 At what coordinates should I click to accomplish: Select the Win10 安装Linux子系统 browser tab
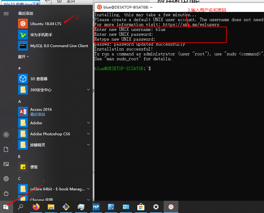[20, 3]
